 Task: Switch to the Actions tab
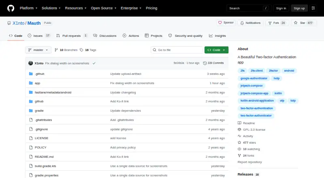(131, 36)
